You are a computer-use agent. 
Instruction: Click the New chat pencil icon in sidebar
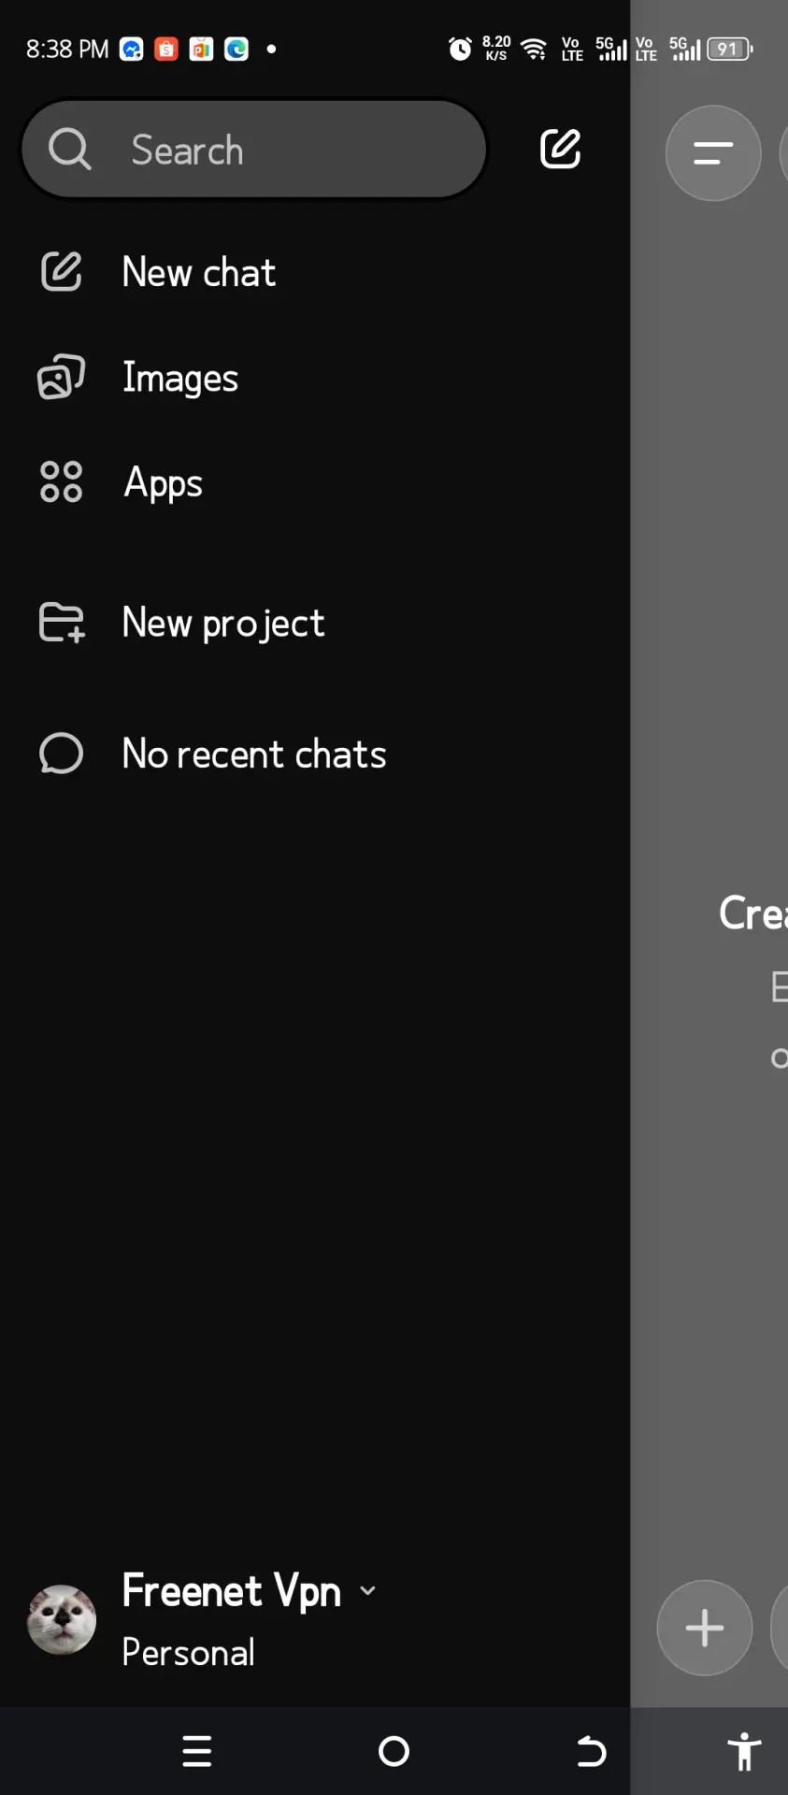61,272
